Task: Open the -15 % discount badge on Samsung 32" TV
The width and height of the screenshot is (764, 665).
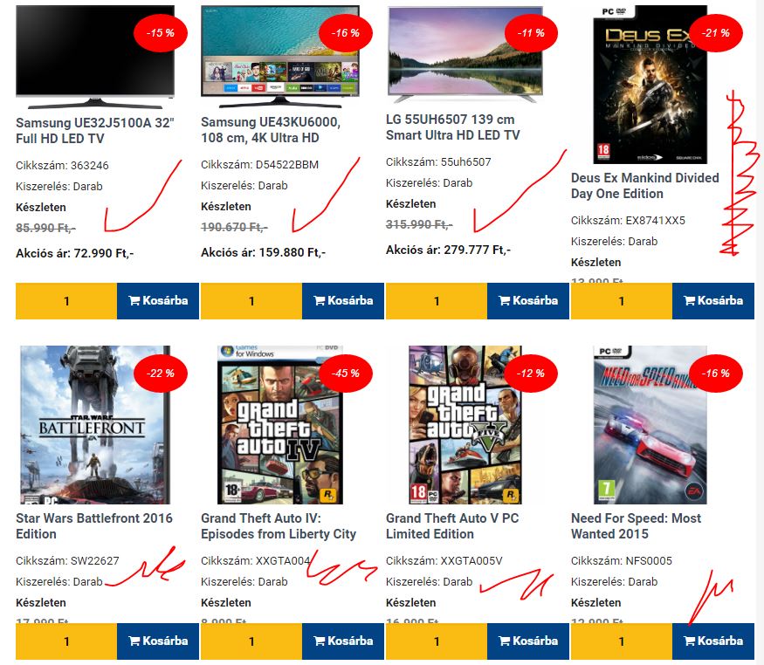Action: coord(161,33)
